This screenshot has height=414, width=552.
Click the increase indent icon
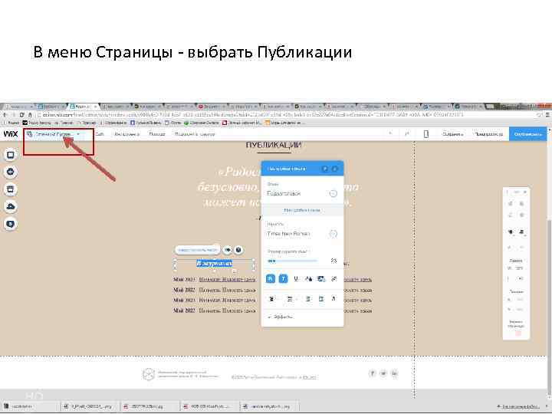(x=320, y=299)
